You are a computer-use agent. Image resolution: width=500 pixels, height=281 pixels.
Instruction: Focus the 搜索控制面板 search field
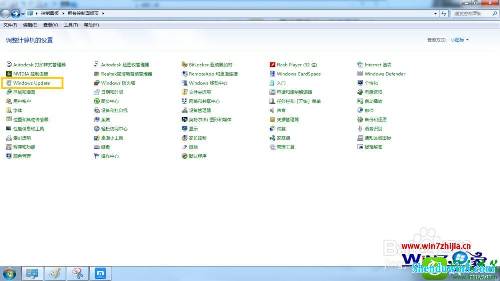tap(474, 13)
